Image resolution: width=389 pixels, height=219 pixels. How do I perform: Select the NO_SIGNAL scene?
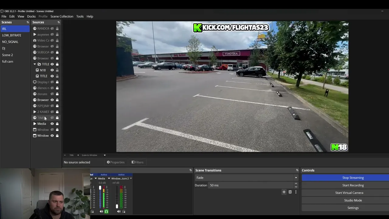click(x=15, y=42)
